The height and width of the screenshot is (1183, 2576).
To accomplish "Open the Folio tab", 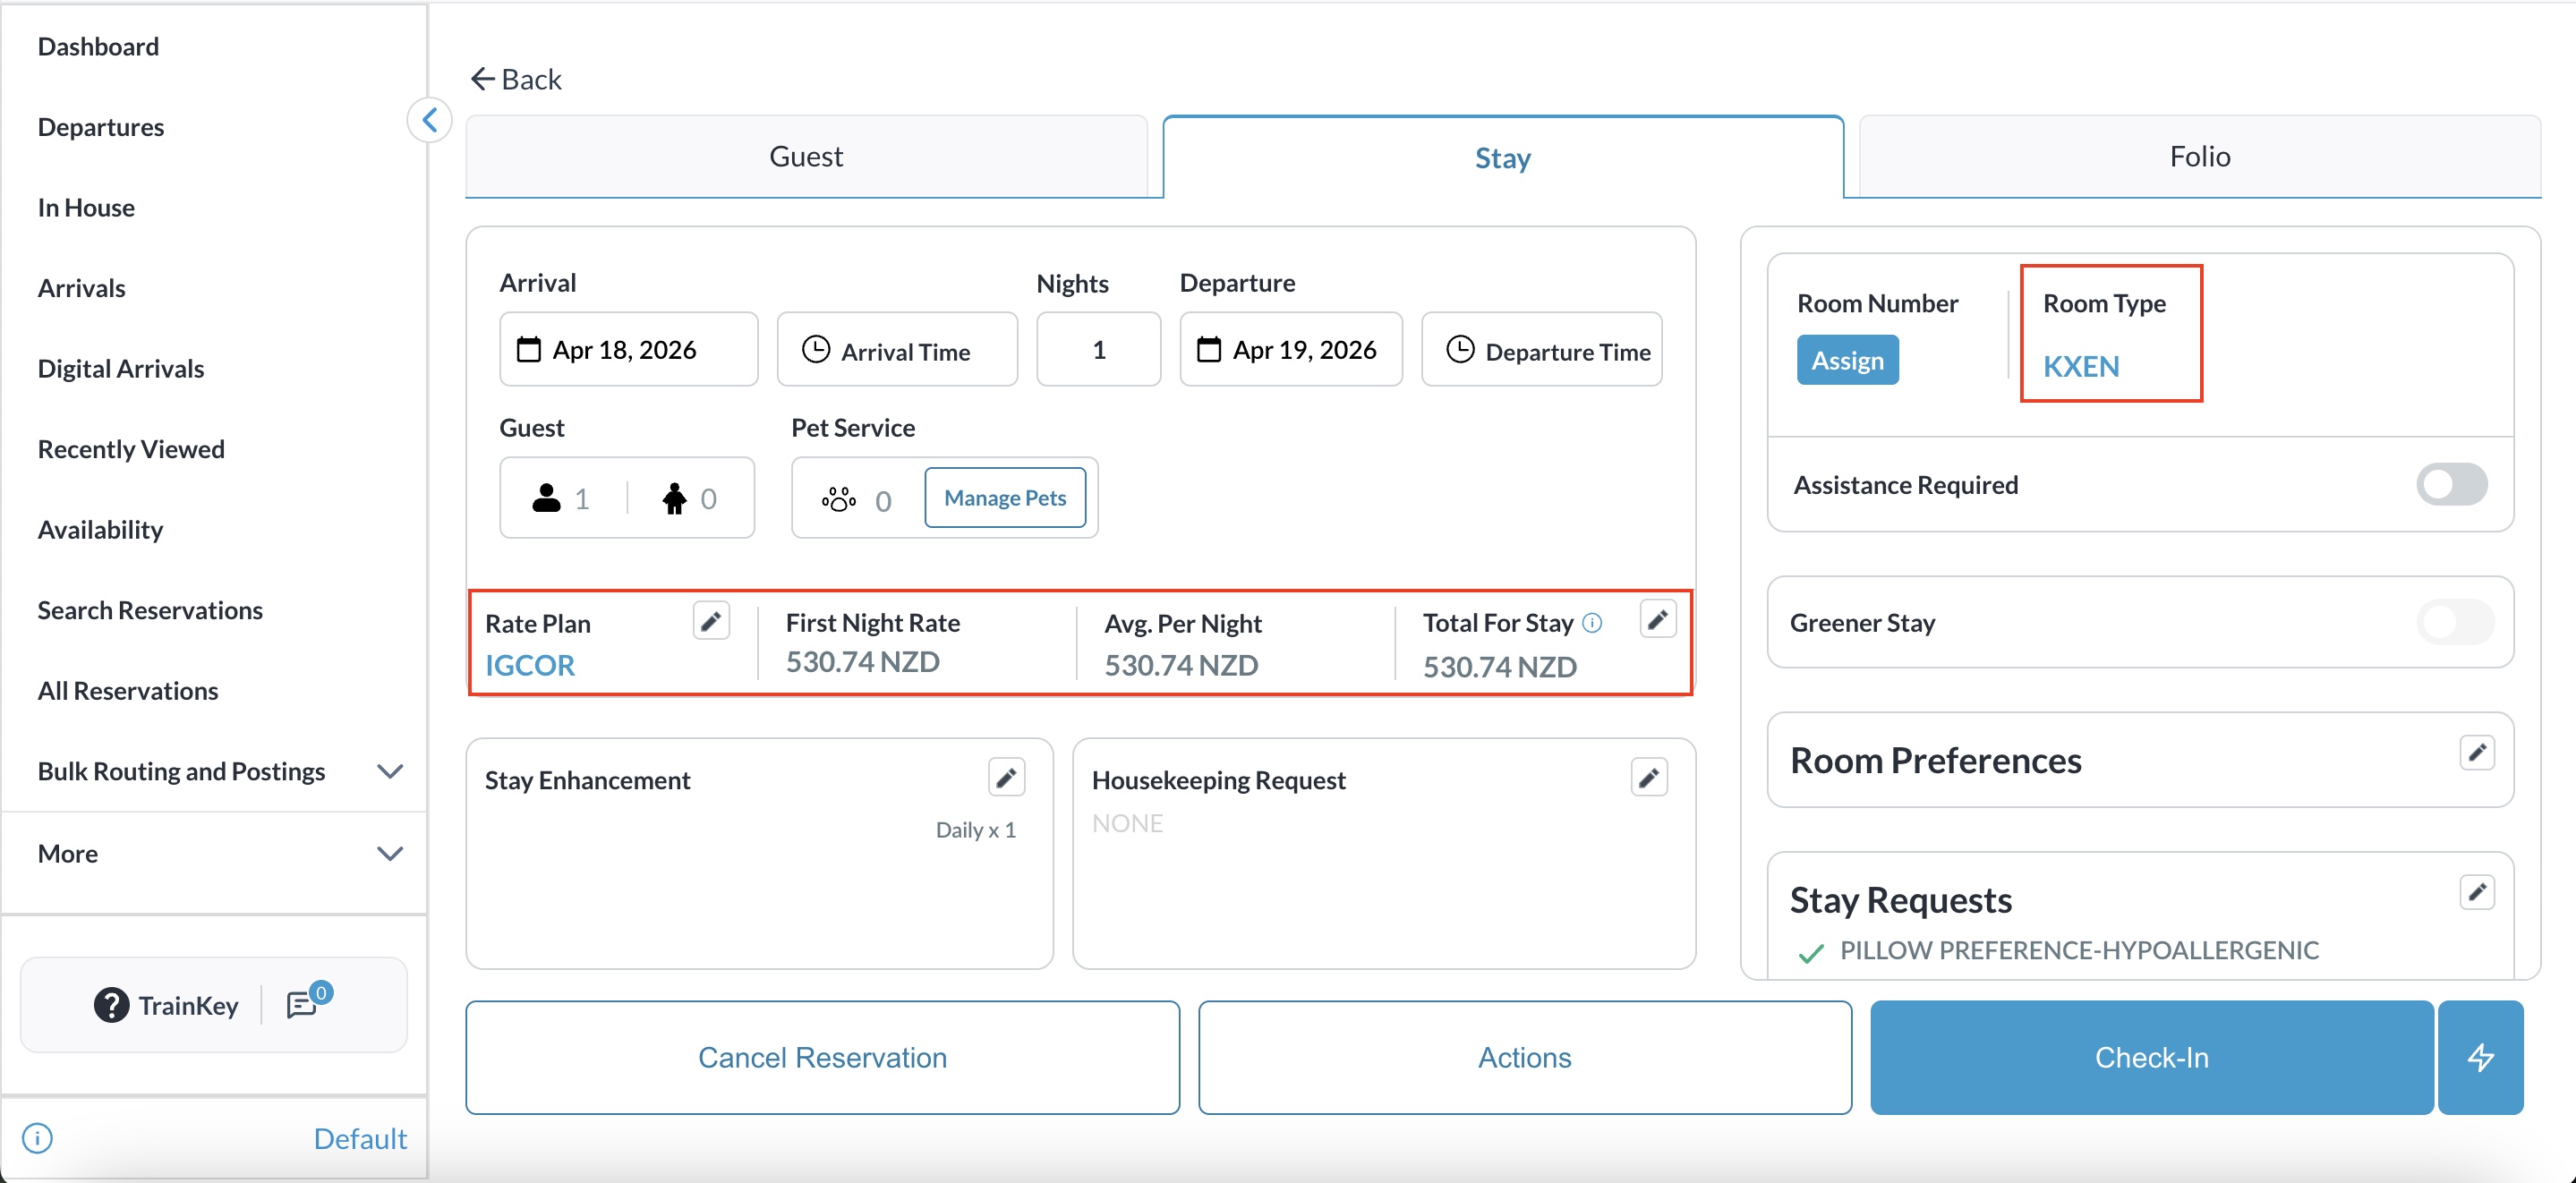I will (2199, 156).
